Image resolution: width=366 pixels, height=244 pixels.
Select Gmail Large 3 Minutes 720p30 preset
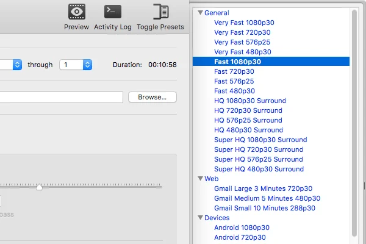pyautogui.click(x=263, y=188)
